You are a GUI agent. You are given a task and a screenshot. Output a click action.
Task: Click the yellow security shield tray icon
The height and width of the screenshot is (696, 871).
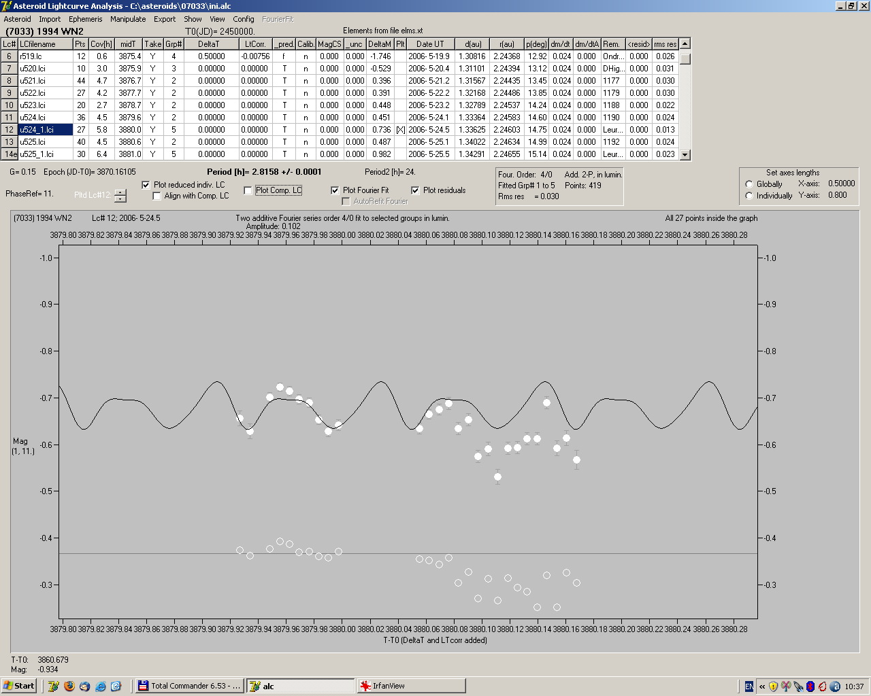click(774, 686)
